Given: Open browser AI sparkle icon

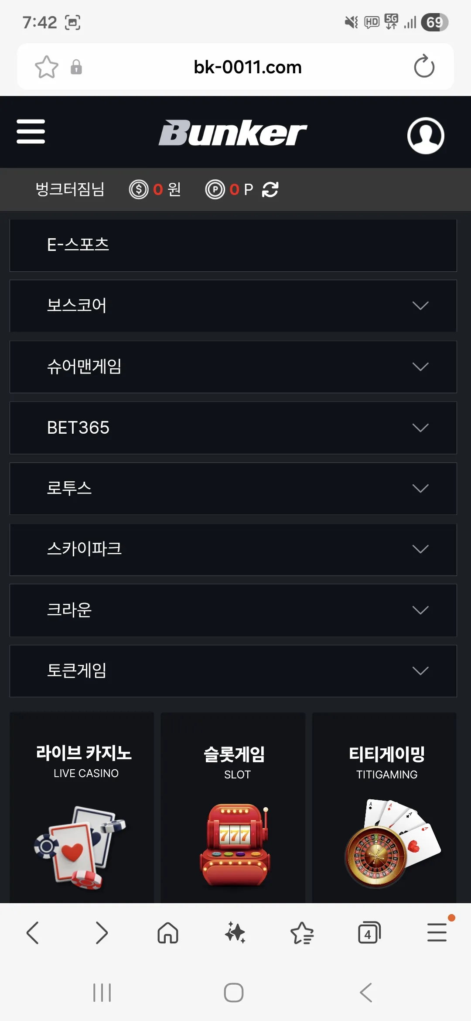Looking at the screenshot, I should coord(235,933).
